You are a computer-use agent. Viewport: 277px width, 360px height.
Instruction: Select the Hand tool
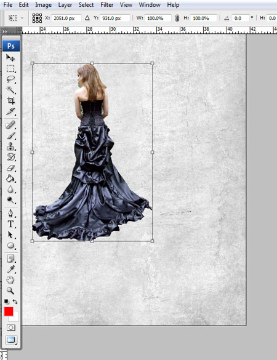pyautogui.click(x=10, y=280)
